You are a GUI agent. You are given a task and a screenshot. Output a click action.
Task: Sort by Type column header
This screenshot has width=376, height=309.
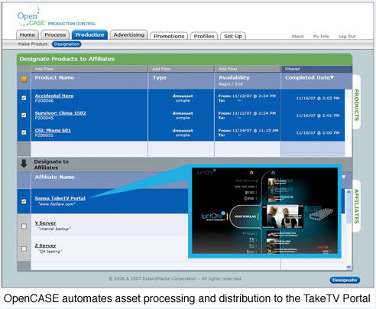point(160,78)
